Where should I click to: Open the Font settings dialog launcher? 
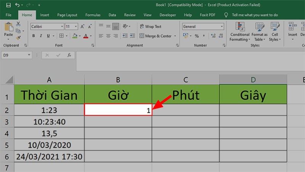[x=93, y=45]
